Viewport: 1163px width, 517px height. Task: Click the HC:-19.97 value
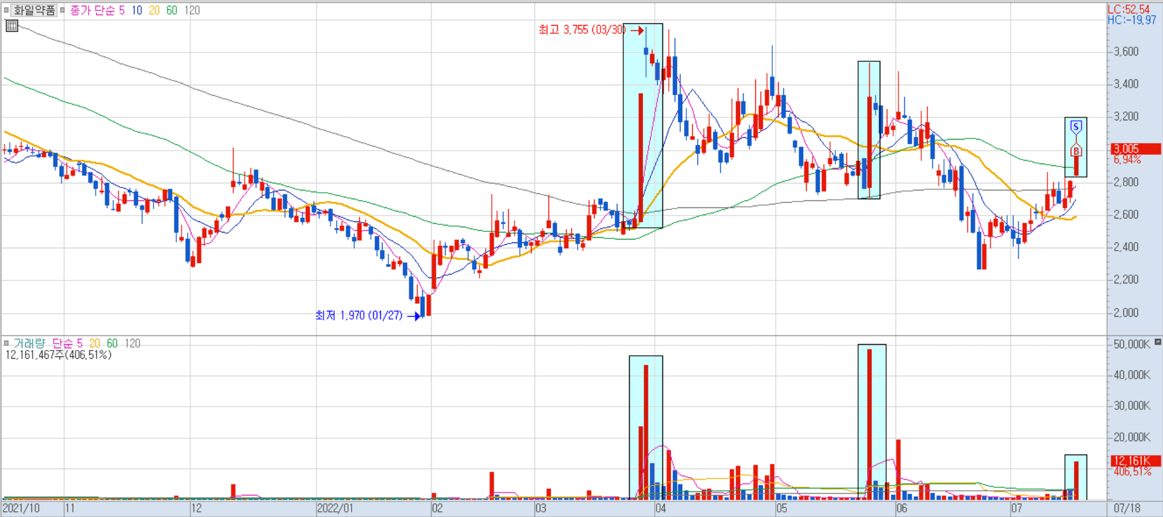1131,20
